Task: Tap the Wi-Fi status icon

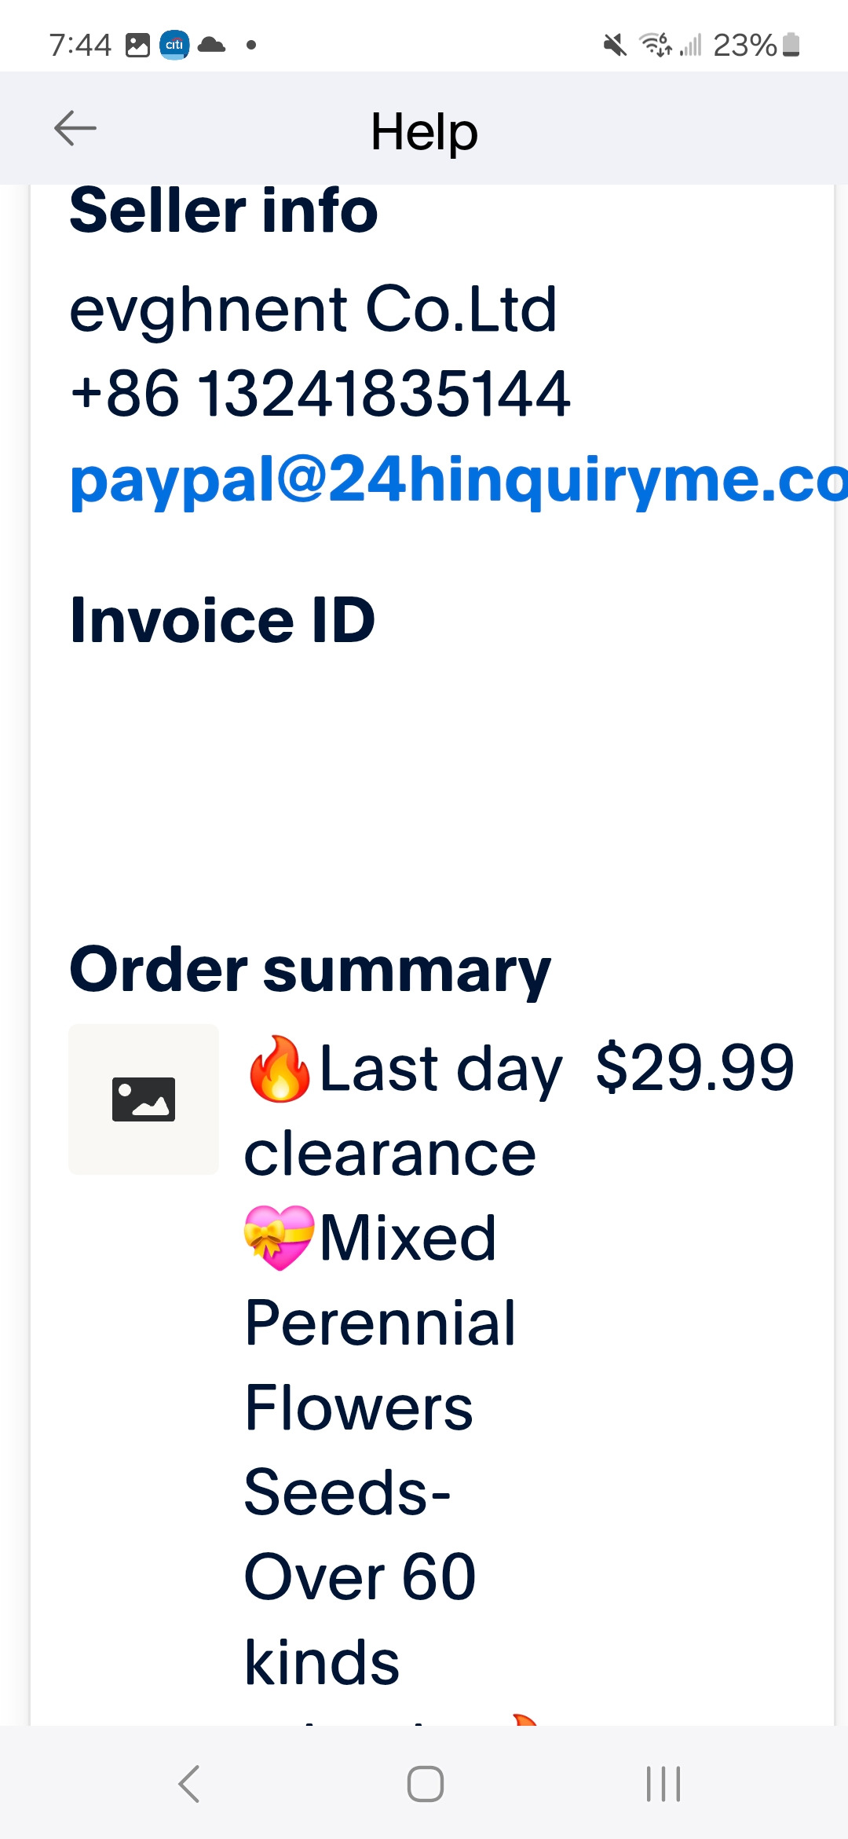Action: tap(656, 45)
